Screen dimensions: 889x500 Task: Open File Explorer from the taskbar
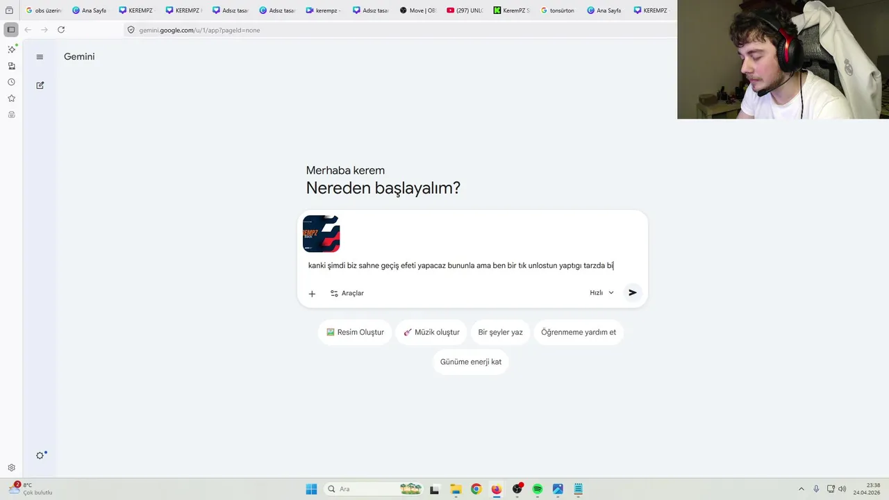click(456, 489)
